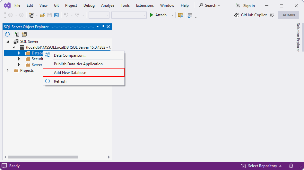Click the Navigate Forward arrow icon

click(x=21, y=15)
